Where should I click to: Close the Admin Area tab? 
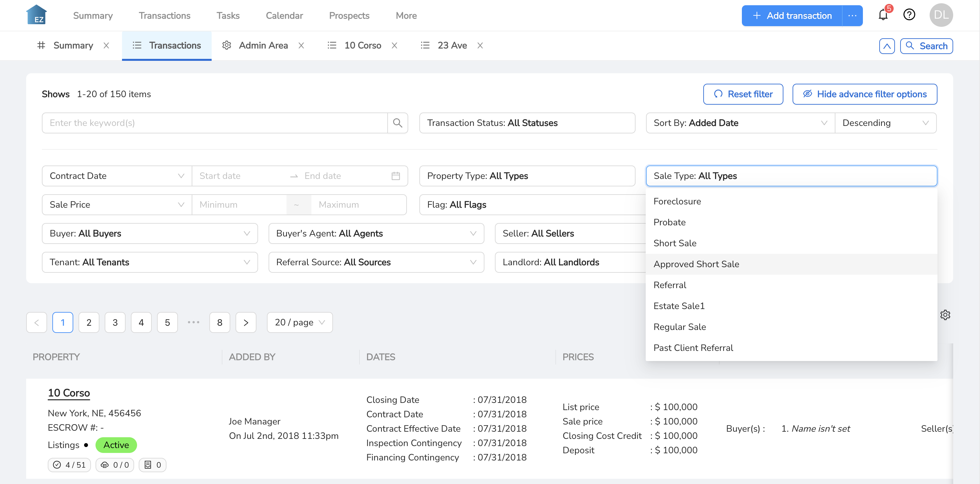click(x=301, y=46)
